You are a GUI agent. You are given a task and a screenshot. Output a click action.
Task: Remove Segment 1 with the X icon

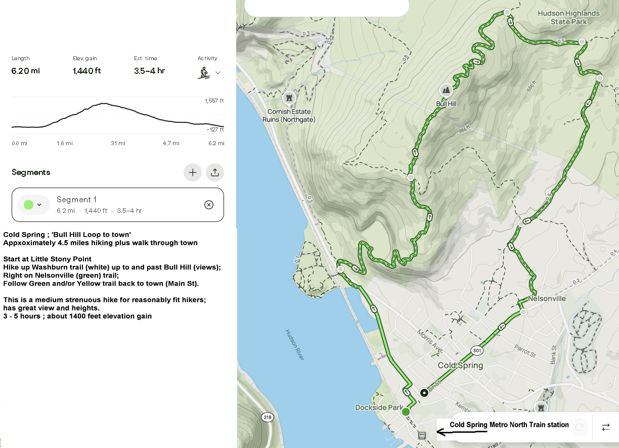[x=209, y=205]
